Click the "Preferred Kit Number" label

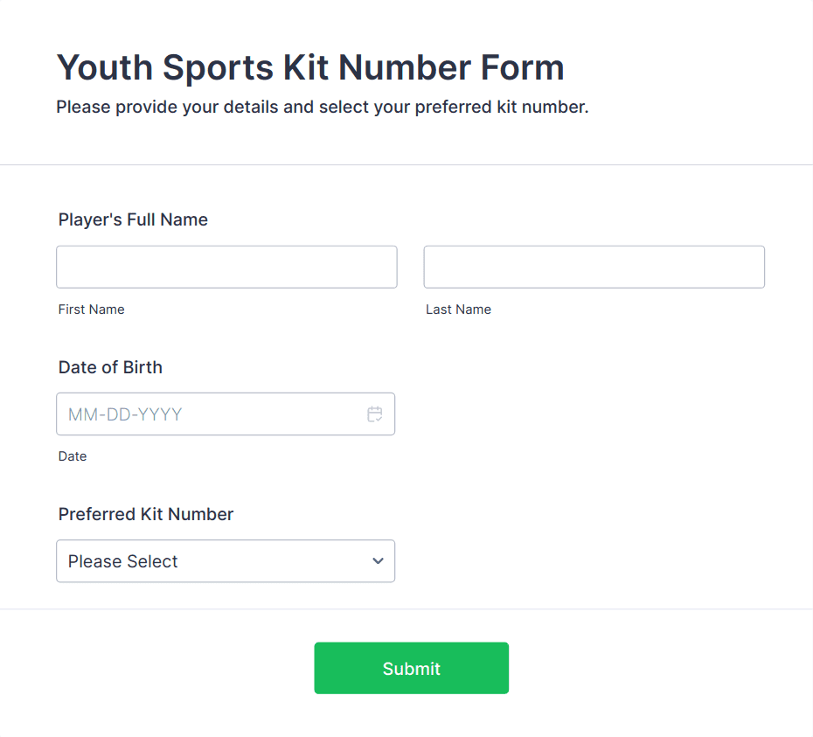tap(146, 514)
